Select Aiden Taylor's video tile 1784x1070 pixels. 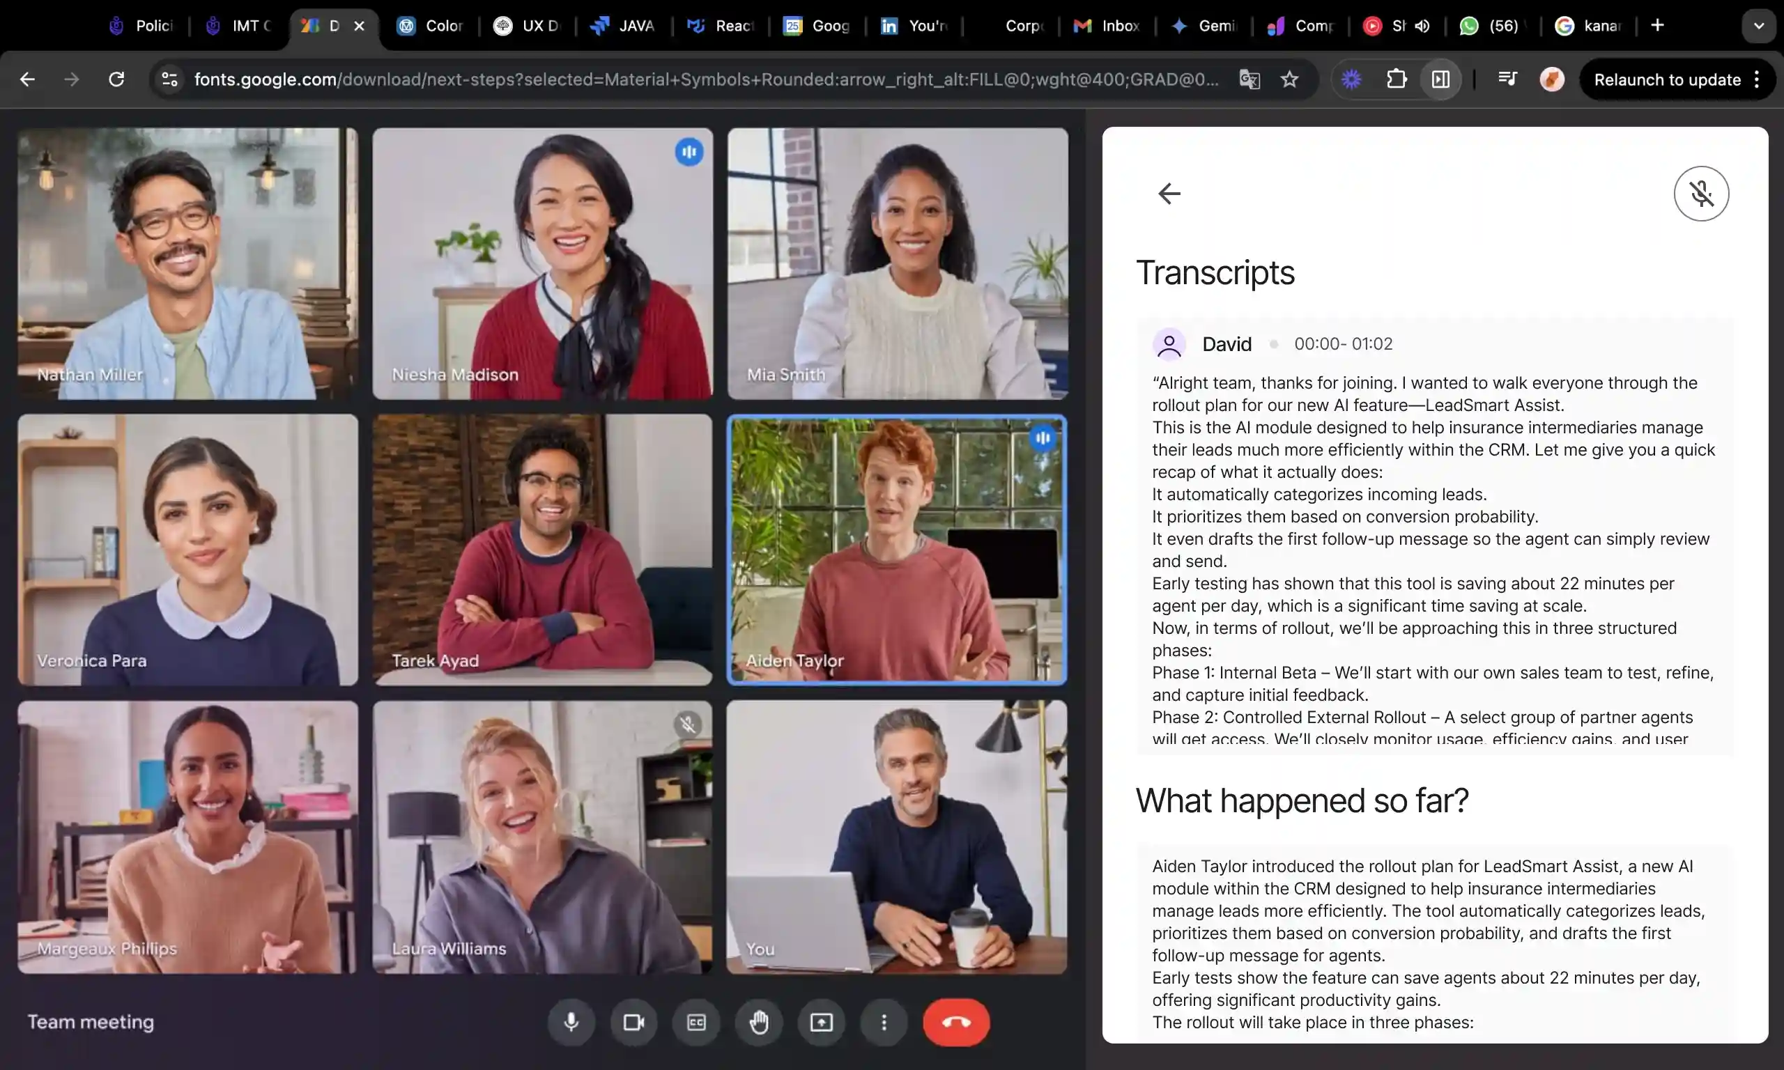[896, 550]
